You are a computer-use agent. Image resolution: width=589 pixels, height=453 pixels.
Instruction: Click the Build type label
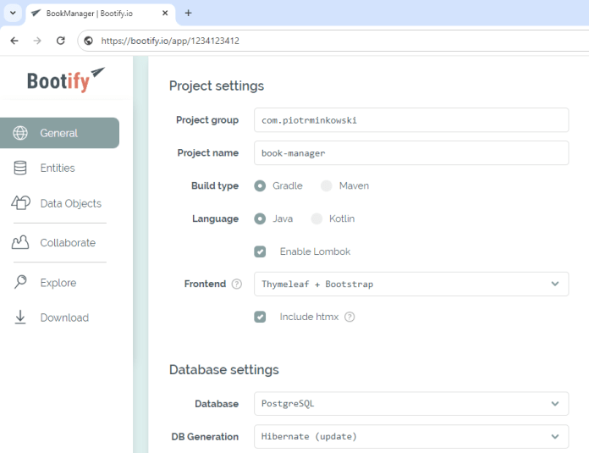(x=215, y=185)
